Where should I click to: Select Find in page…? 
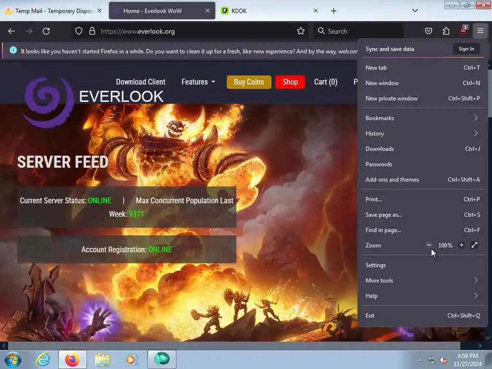coord(423,230)
